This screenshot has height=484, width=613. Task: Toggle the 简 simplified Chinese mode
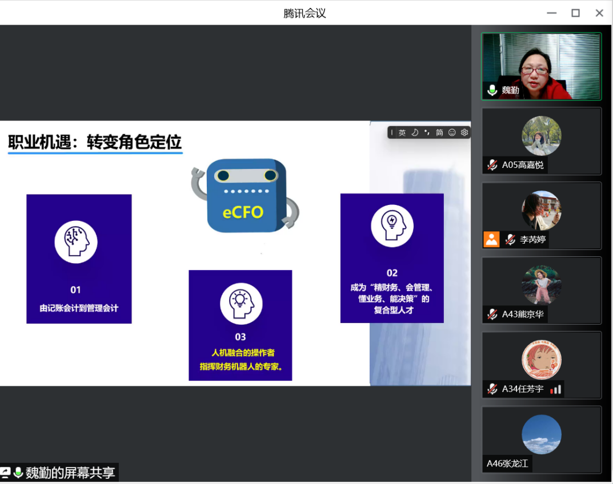[439, 132]
